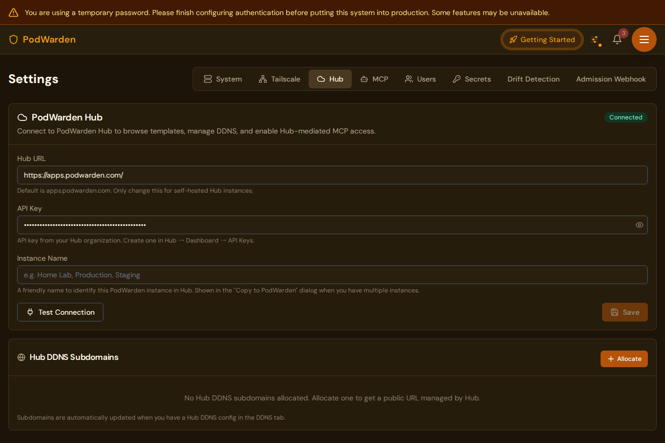Select the Drift Detection tab
This screenshot has height=443, width=665.
pos(533,78)
